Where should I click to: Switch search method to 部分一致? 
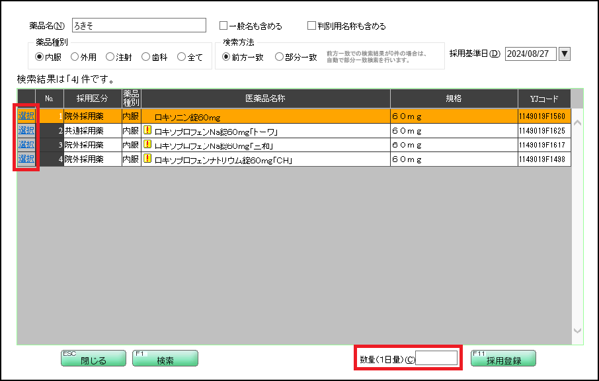(x=277, y=56)
